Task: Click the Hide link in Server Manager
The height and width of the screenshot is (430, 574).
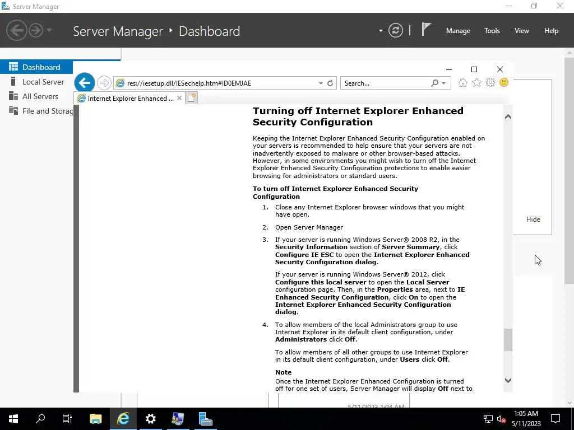Action: (533, 219)
